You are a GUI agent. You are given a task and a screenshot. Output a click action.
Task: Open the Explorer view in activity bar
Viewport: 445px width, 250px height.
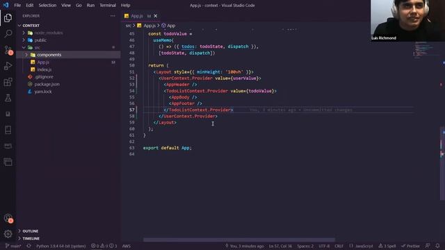8,18
